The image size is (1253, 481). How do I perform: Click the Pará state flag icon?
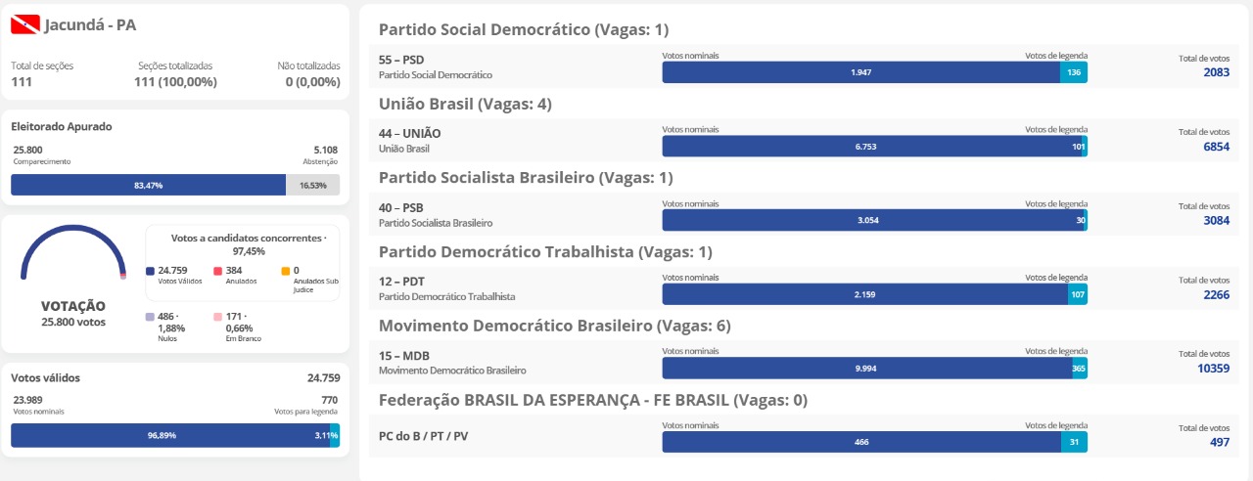click(x=25, y=24)
